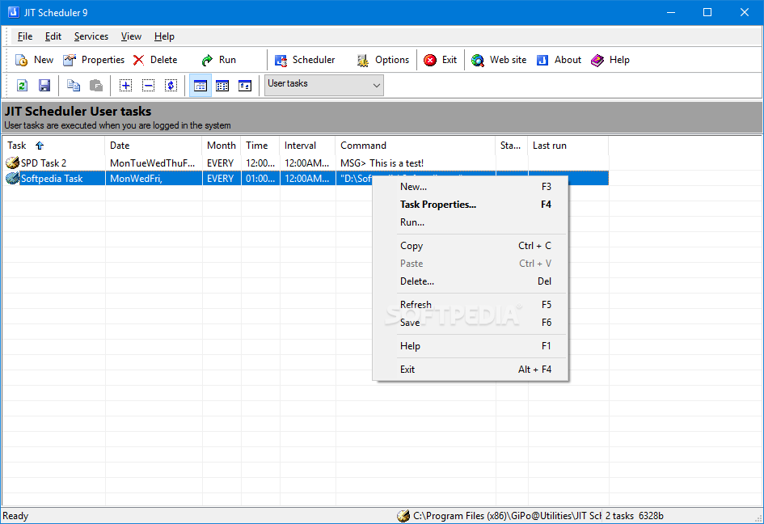Screen dimensions: 764x524
Task: Open the Scheduler from the toolbar
Action: tap(305, 60)
